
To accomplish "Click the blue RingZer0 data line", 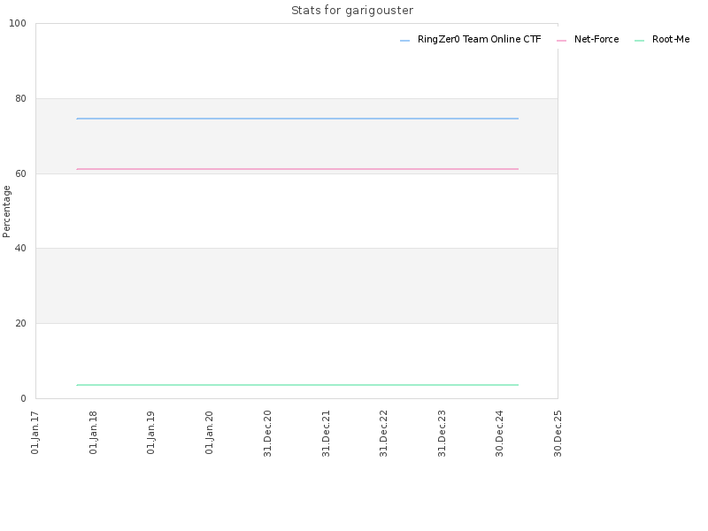I will (297, 119).
